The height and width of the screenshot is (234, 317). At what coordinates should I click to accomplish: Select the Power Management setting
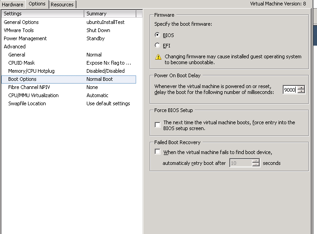[69, 38]
